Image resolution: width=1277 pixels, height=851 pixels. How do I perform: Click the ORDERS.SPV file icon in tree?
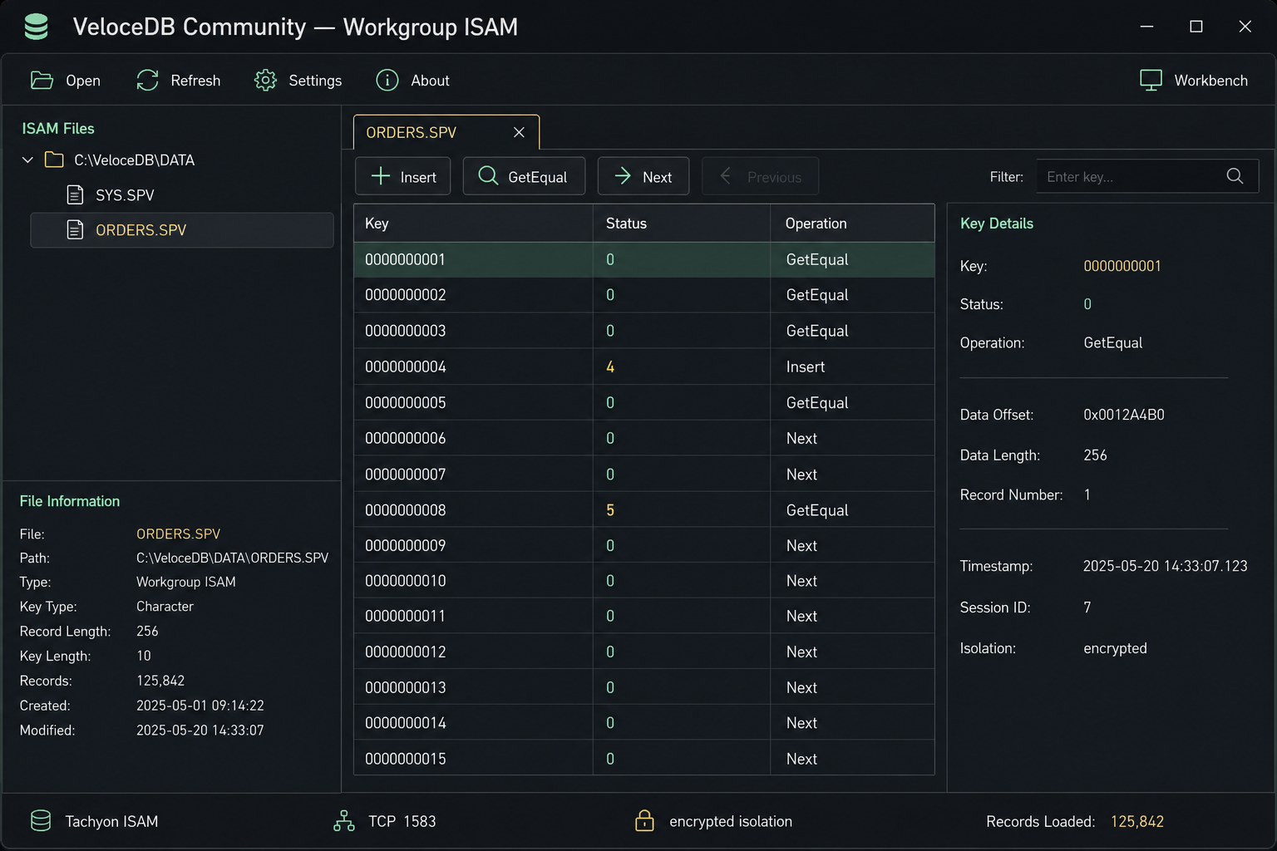tap(75, 229)
